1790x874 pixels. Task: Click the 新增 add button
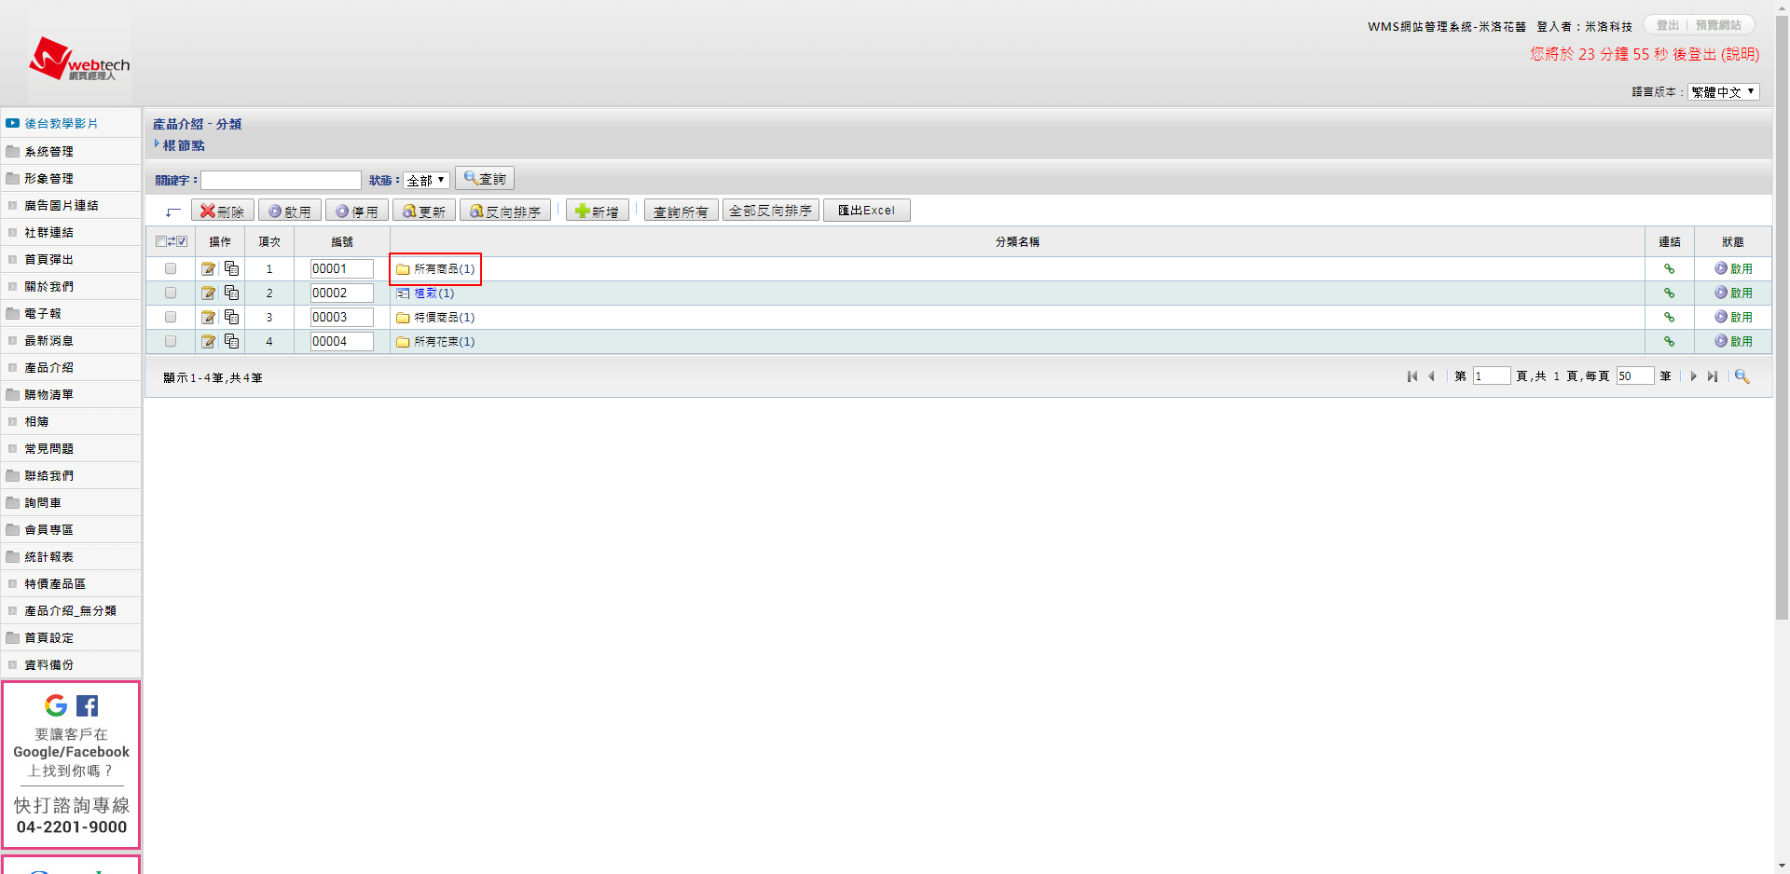pos(597,212)
